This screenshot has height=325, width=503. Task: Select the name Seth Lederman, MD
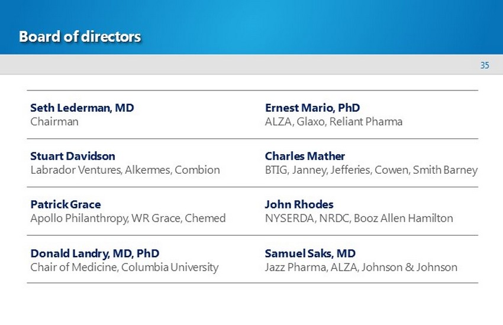(82, 108)
